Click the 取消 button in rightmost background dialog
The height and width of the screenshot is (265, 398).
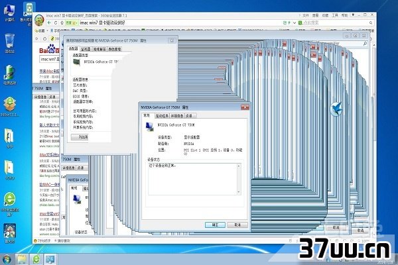coord(360,231)
